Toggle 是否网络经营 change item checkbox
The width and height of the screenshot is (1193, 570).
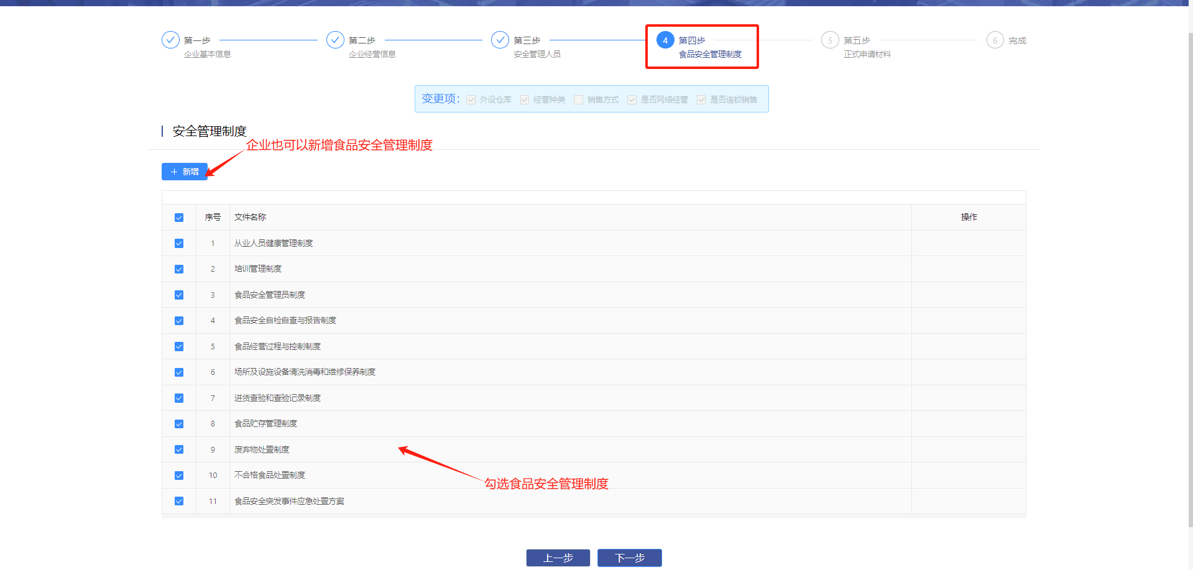[632, 100]
